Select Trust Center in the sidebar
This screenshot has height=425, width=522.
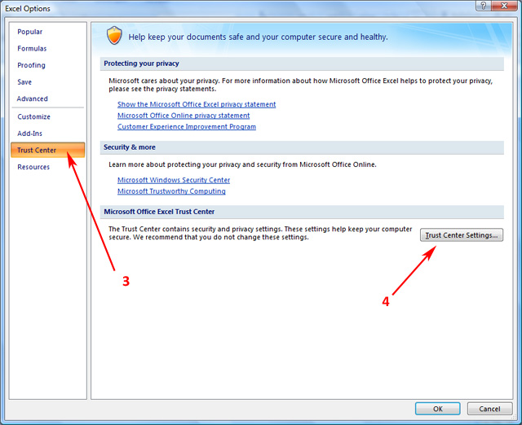click(x=37, y=150)
